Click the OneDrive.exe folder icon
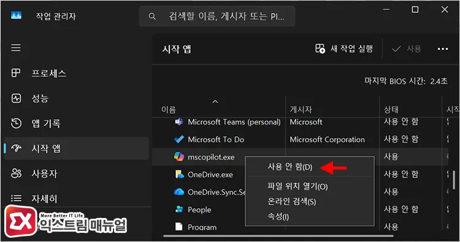This screenshot has height=242, width=460. click(x=179, y=174)
